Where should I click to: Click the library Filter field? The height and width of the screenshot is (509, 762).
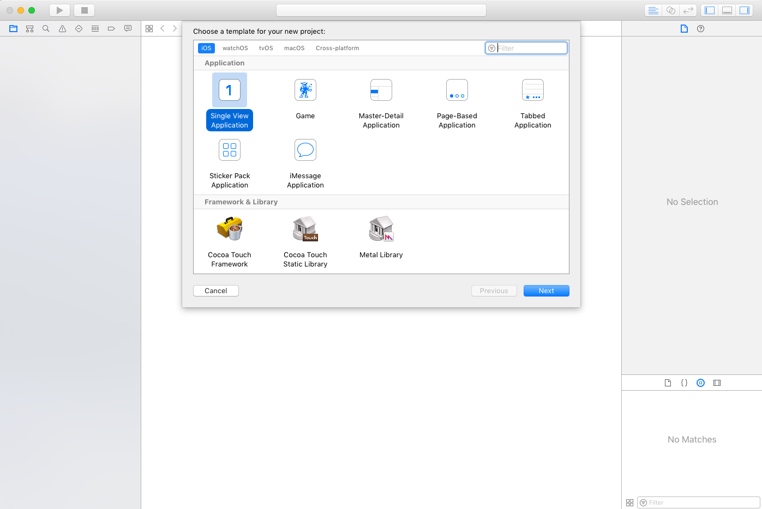coord(698,502)
